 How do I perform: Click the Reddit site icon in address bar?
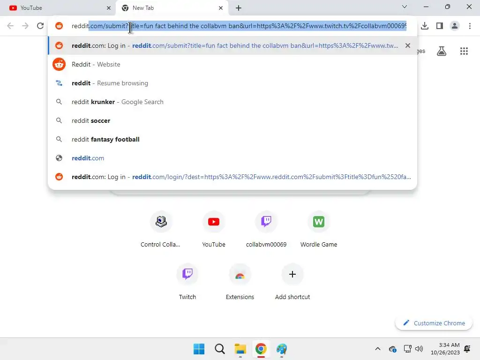pos(59,26)
